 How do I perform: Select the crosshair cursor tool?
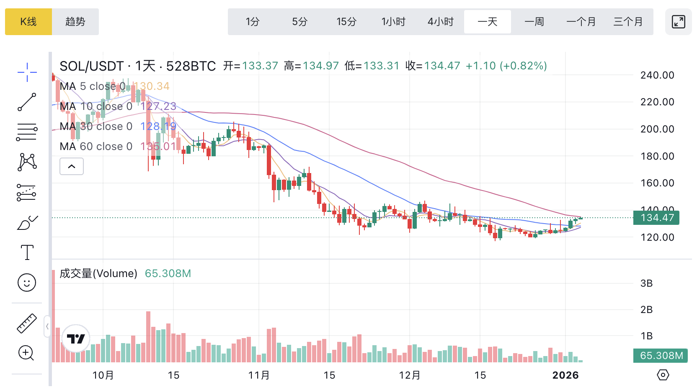pyautogui.click(x=27, y=72)
